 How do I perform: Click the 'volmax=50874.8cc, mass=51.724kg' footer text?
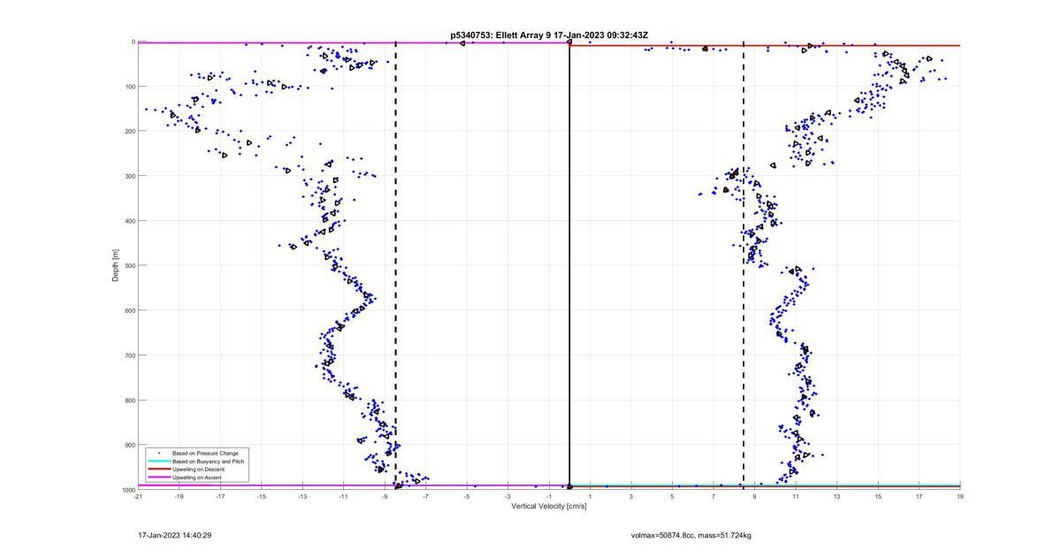[x=691, y=535]
